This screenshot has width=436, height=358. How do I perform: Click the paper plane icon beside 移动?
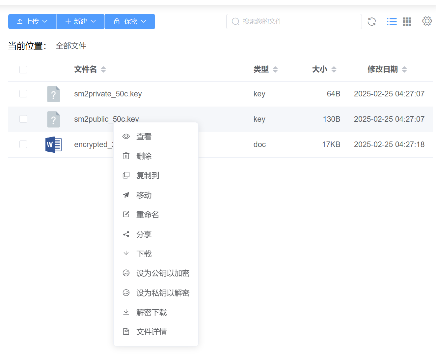tap(126, 195)
